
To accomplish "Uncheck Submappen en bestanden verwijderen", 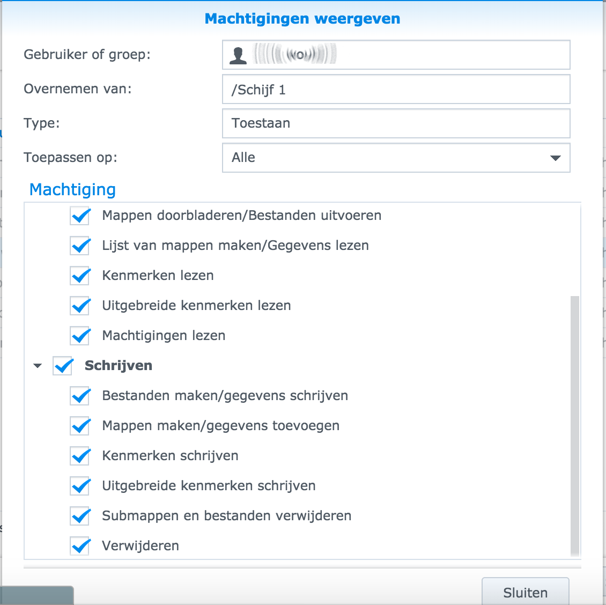I will (80, 516).
